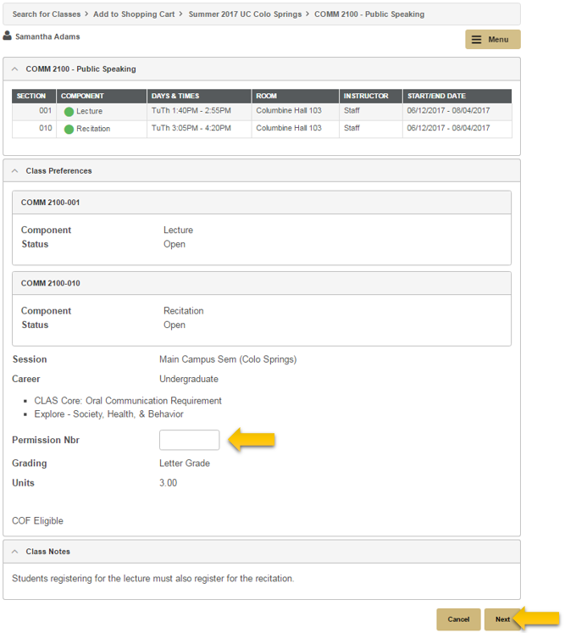Click Main Campus Sem (Colo Springs) session value
This screenshot has width=565, height=633.
point(228,359)
